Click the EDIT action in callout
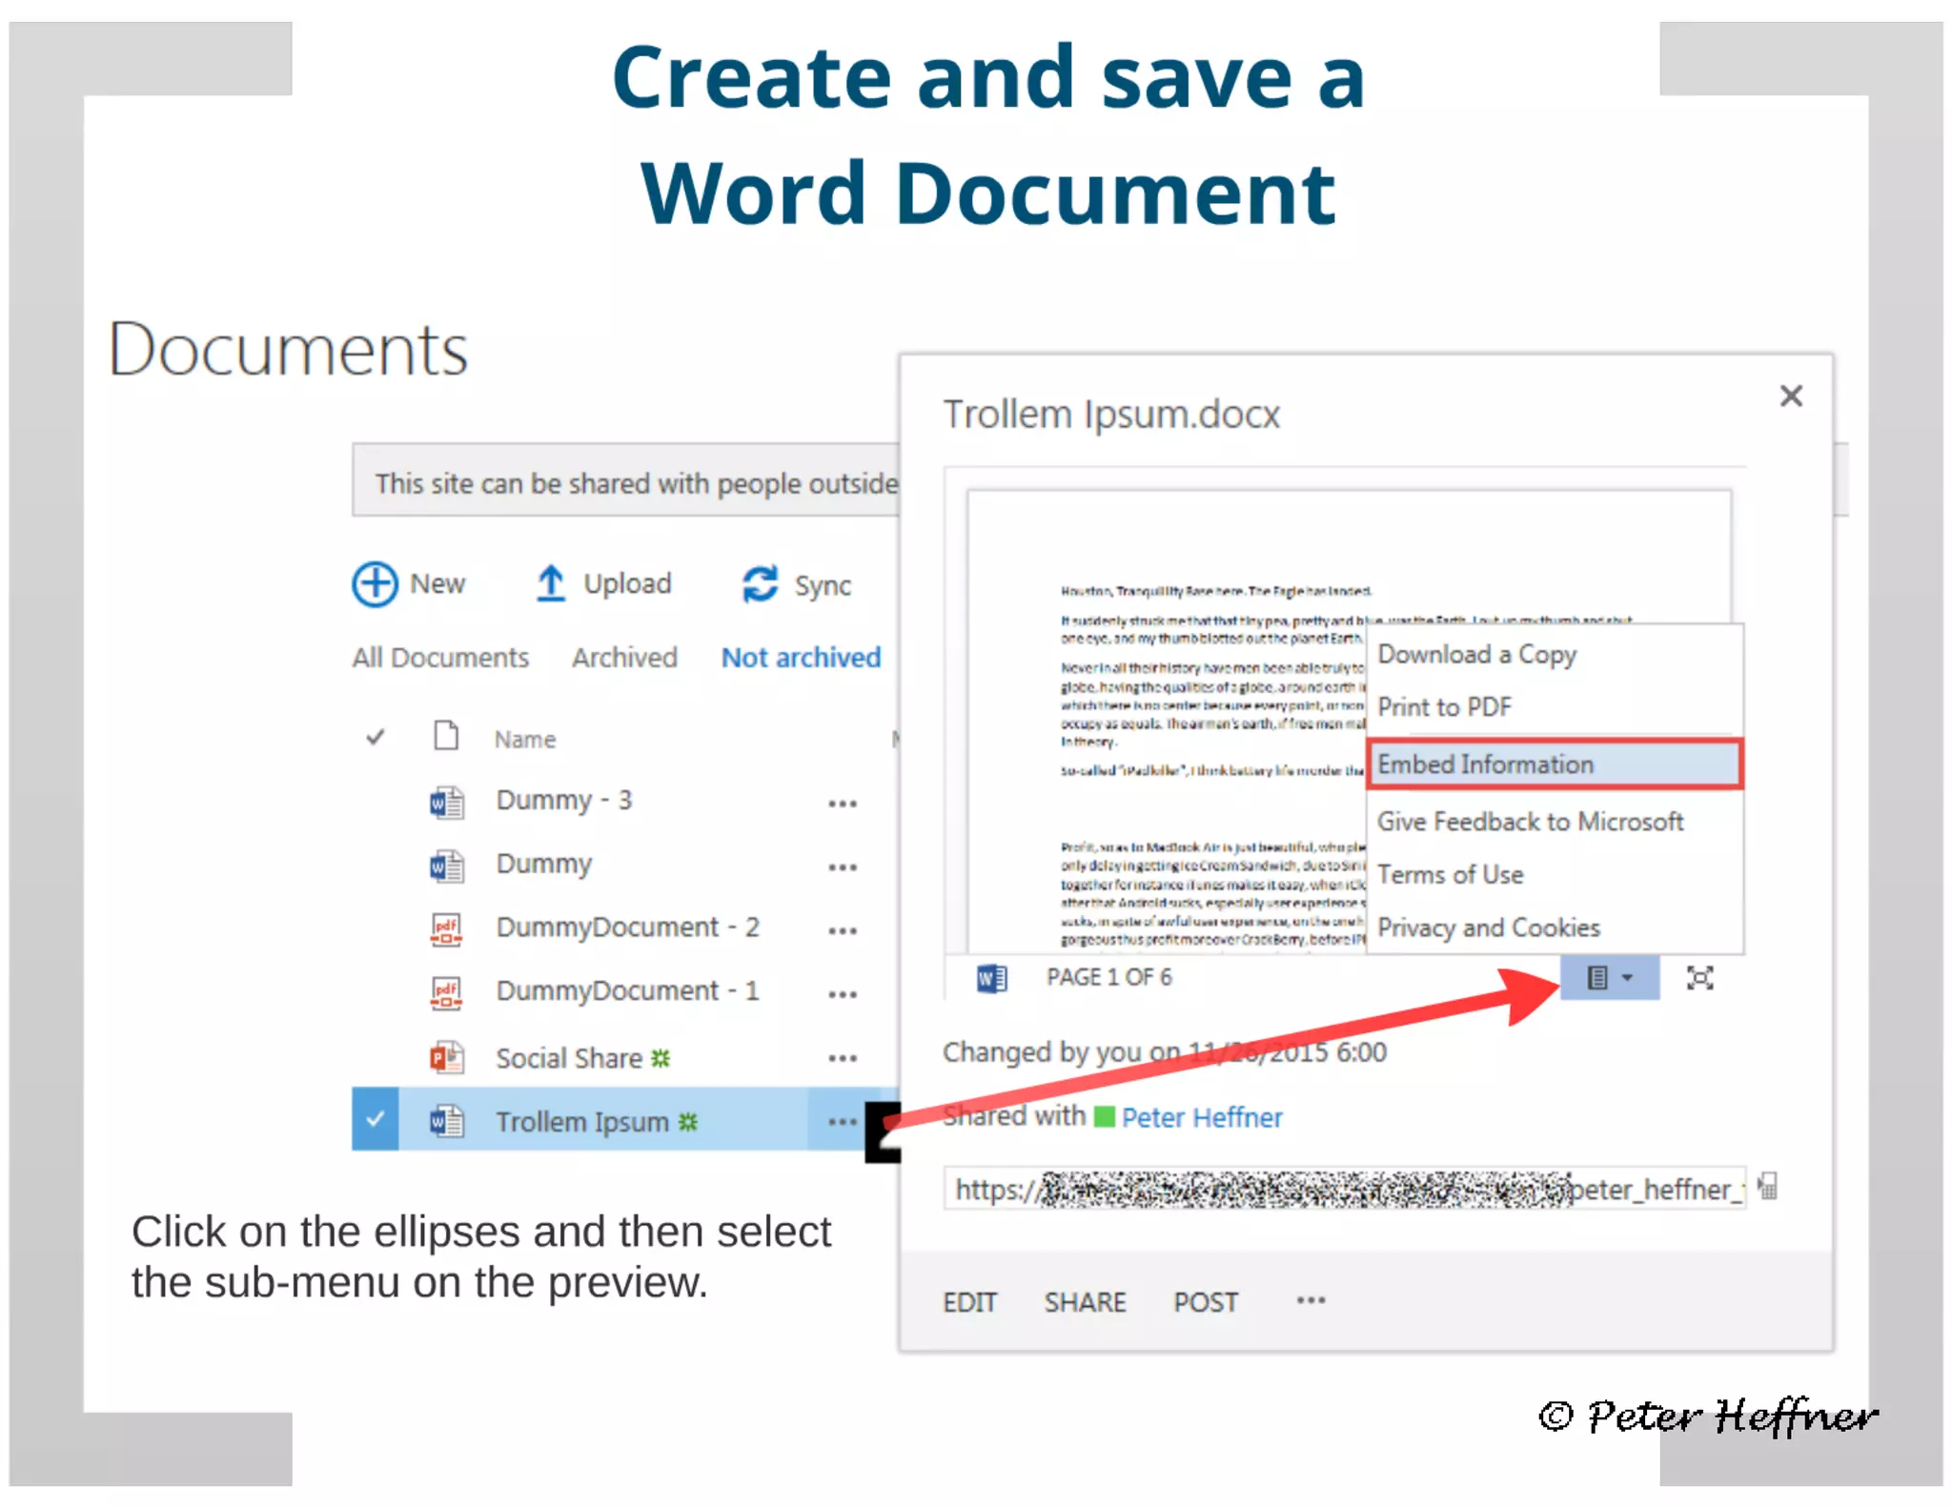This screenshot has height=1508, width=1952. (969, 1302)
